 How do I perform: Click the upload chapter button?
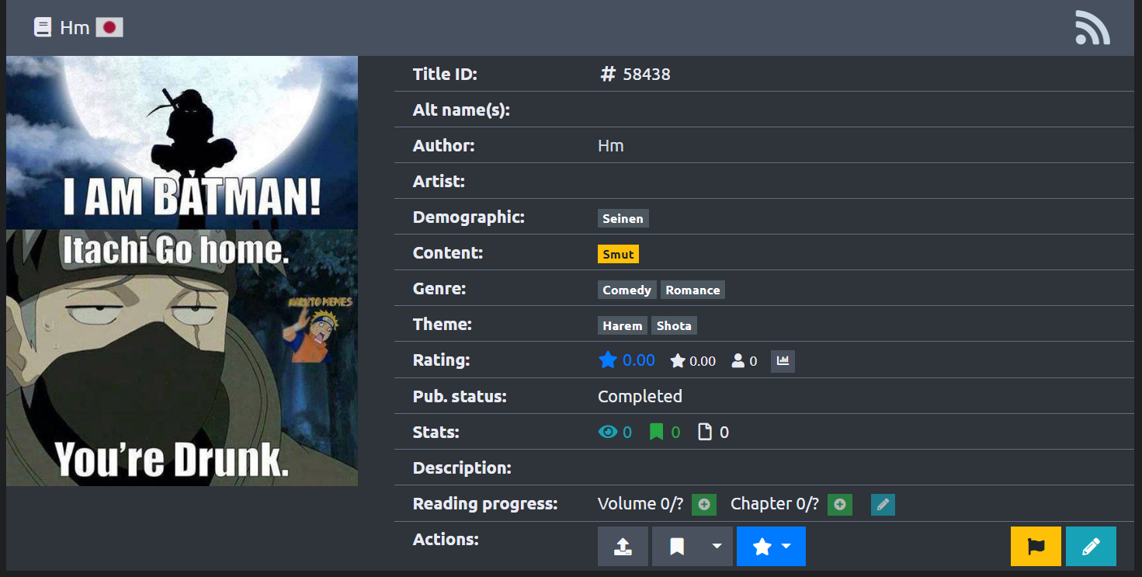623,547
